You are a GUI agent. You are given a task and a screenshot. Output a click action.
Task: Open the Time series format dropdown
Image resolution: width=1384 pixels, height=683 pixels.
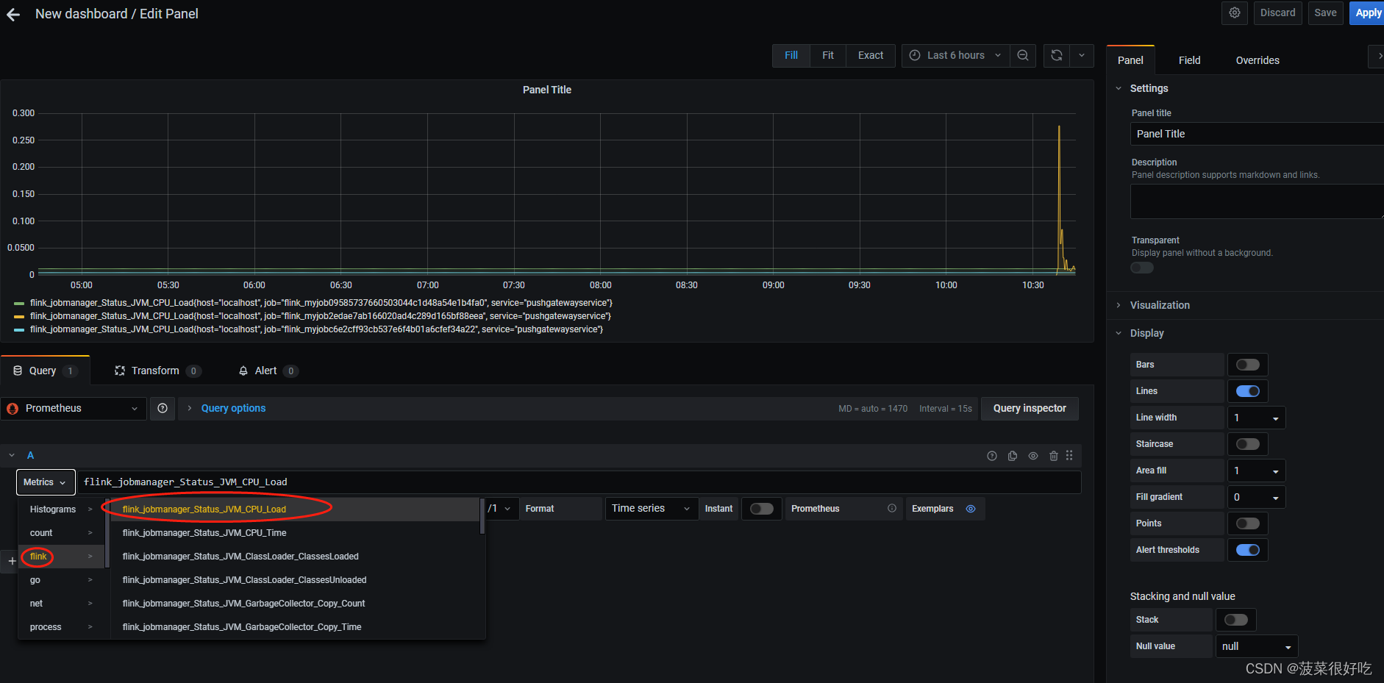click(x=651, y=509)
